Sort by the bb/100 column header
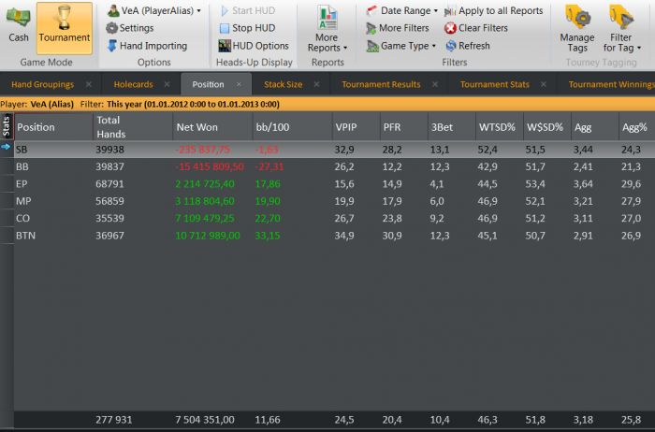The width and height of the screenshot is (655, 432). [292, 127]
